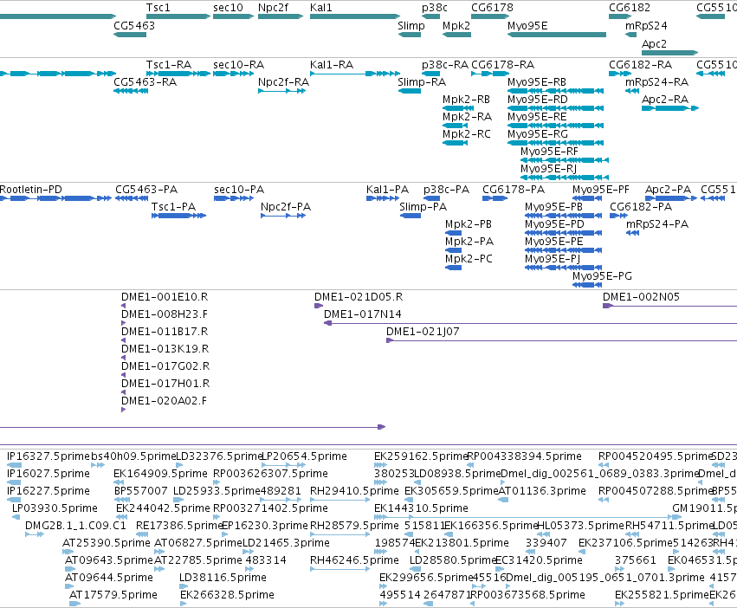Select the sec10 gene span bar

[x=233, y=16]
